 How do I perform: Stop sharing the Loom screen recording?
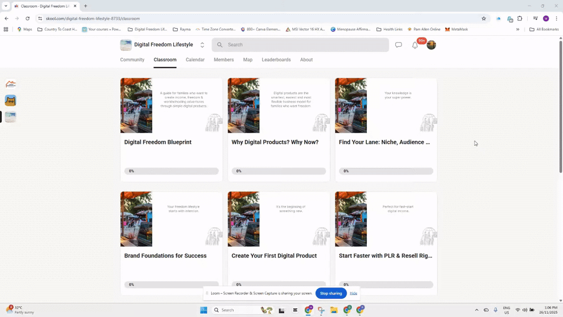tap(331, 293)
